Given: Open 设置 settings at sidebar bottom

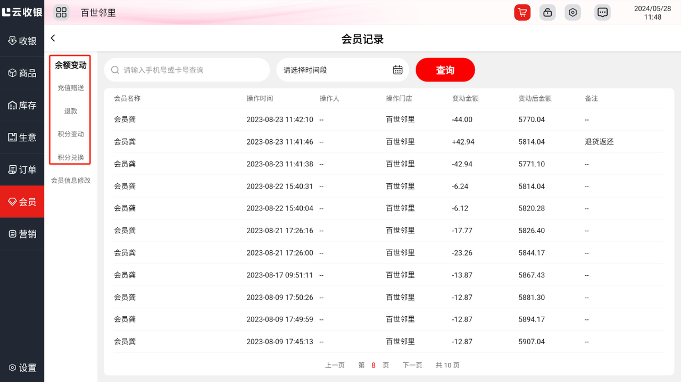Looking at the screenshot, I should tap(22, 368).
